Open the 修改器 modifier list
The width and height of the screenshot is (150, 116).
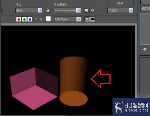(x=145, y=9)
